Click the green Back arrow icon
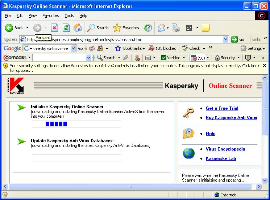 point(9,28)
